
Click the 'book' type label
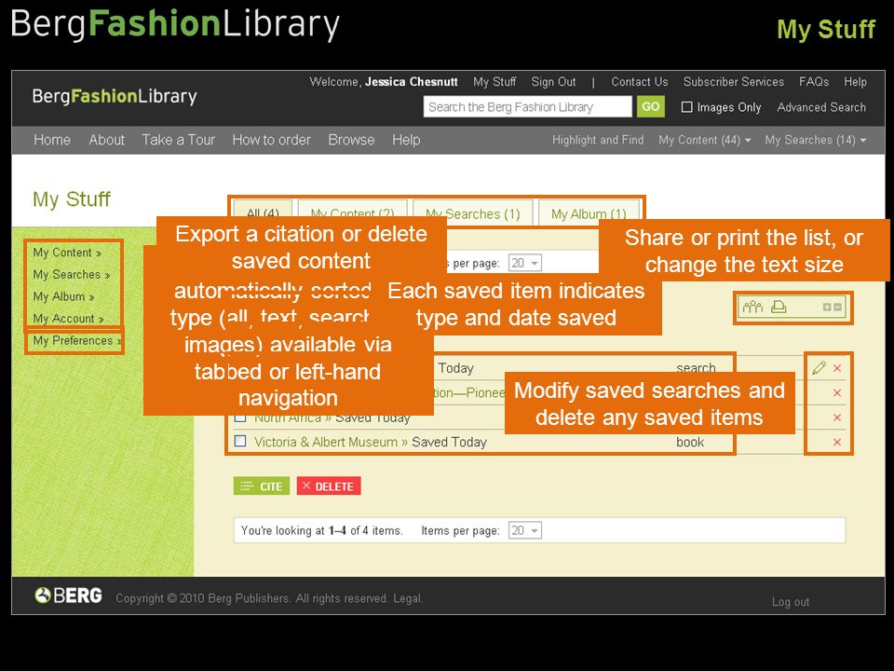click(x=690, y=442)
